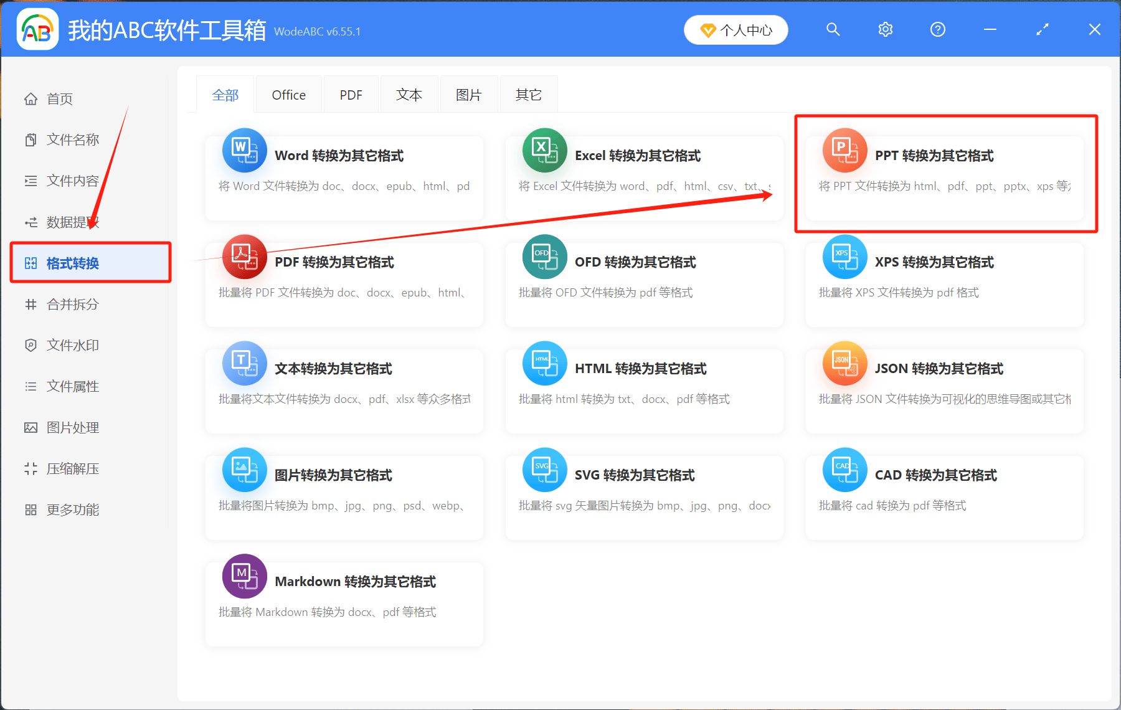Select the SVG conversion icon
The width and height of the screenshot is (1121, 710).
(544, 470)
